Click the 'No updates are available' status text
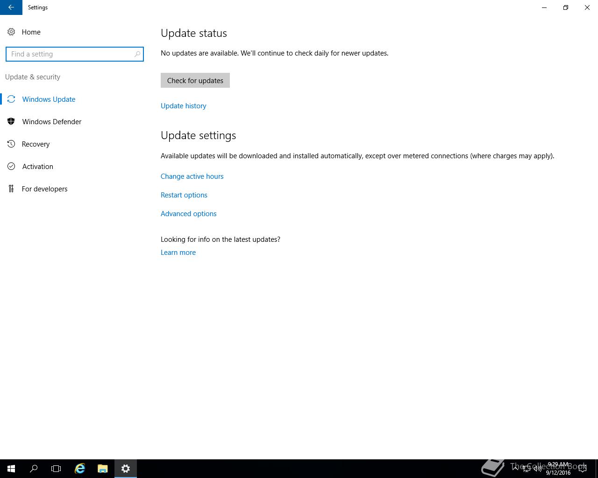Screen dimensions: 598x478 coord(275,53)
